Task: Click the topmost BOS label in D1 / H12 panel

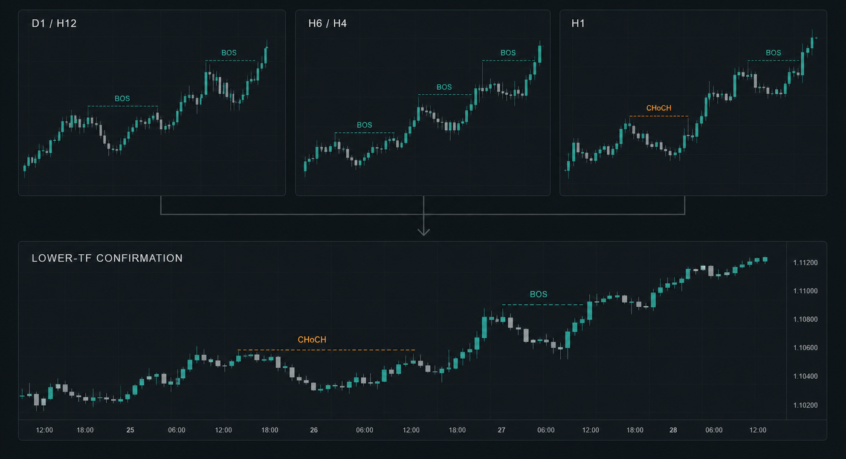Action: [229, 53]
